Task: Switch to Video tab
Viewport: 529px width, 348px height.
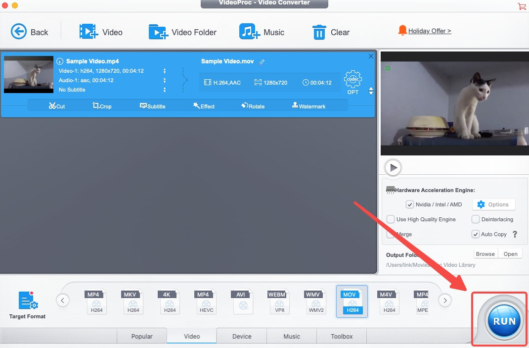Action: point(192,336)
